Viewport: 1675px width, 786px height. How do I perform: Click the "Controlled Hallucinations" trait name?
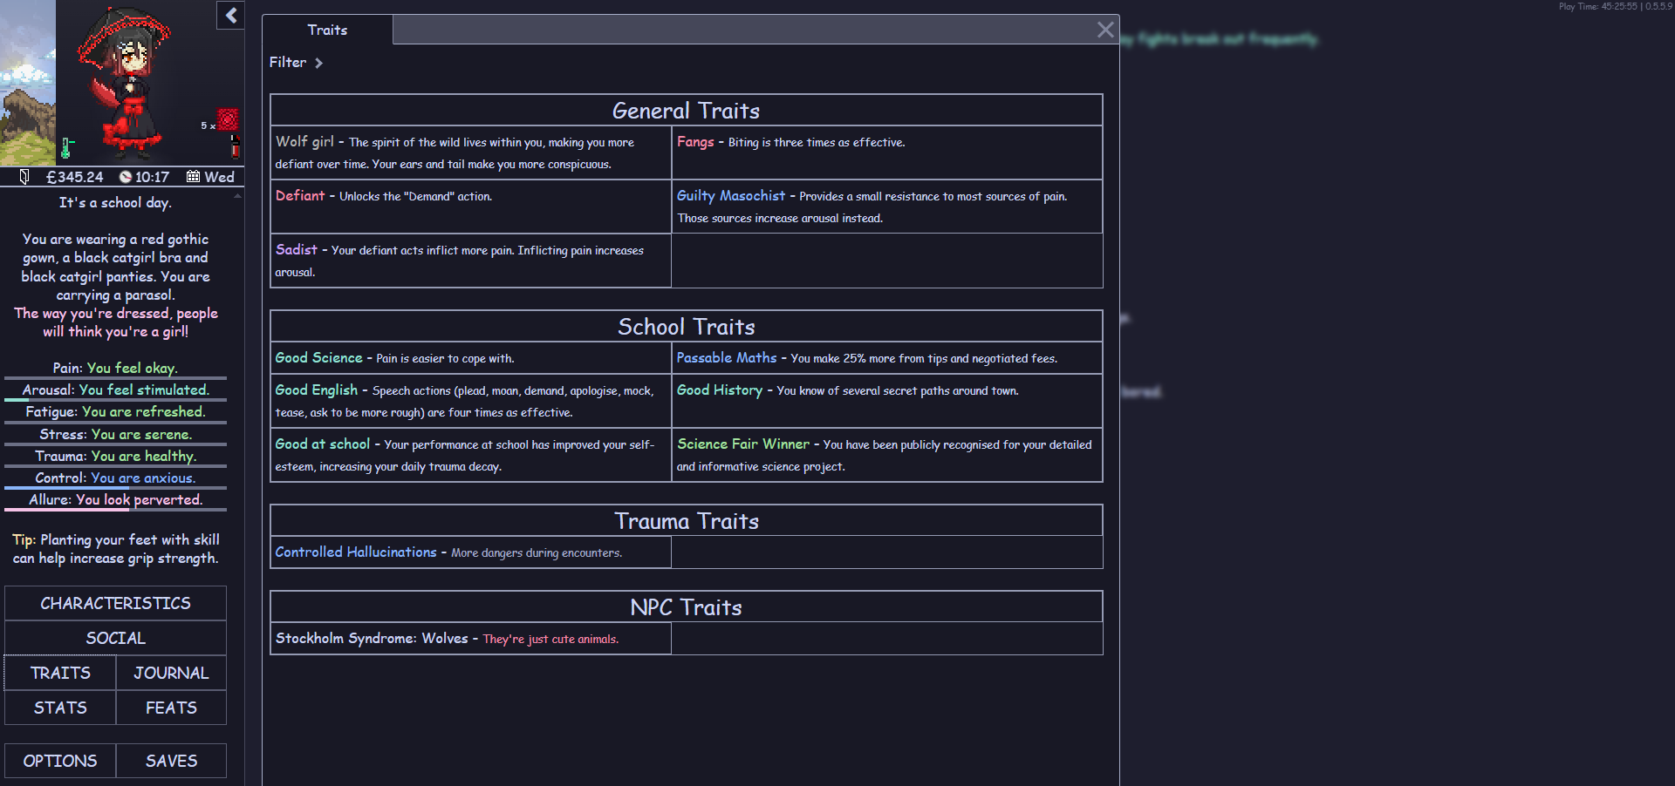[356, 552]
